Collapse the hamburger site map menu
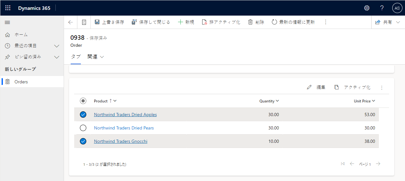 tap(7, 22)
